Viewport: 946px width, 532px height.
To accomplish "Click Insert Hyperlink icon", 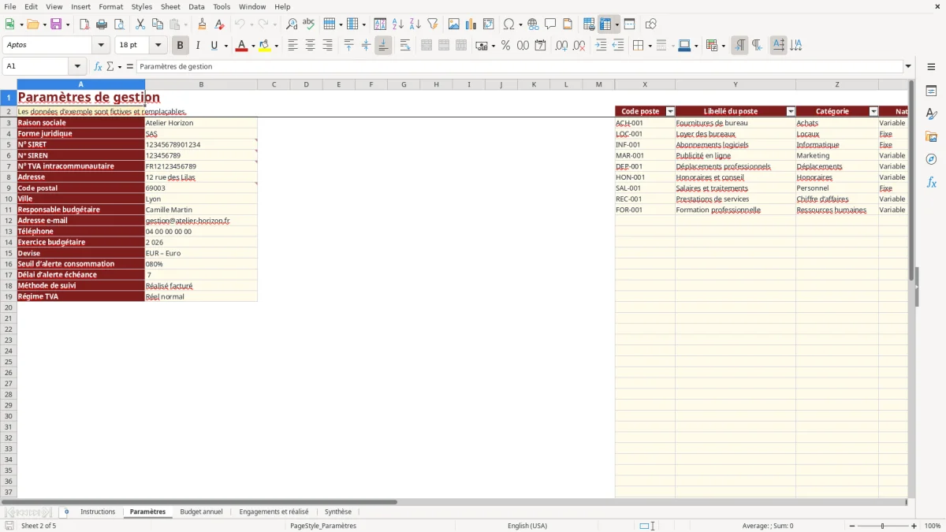I will click(533, 24).
